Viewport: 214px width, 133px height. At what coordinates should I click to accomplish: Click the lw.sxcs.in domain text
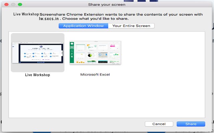pyautogui.click(x=49, y=19)
